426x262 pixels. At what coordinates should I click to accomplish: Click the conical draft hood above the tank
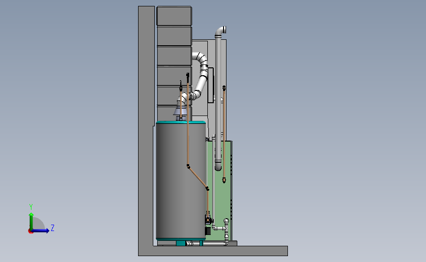(x=180, y=111)
